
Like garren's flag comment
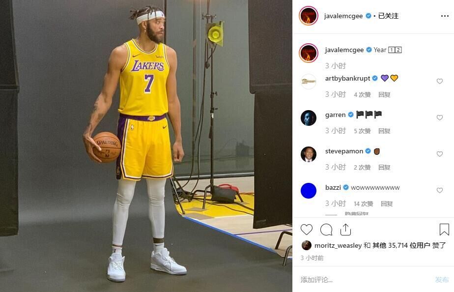coord(440,118)
